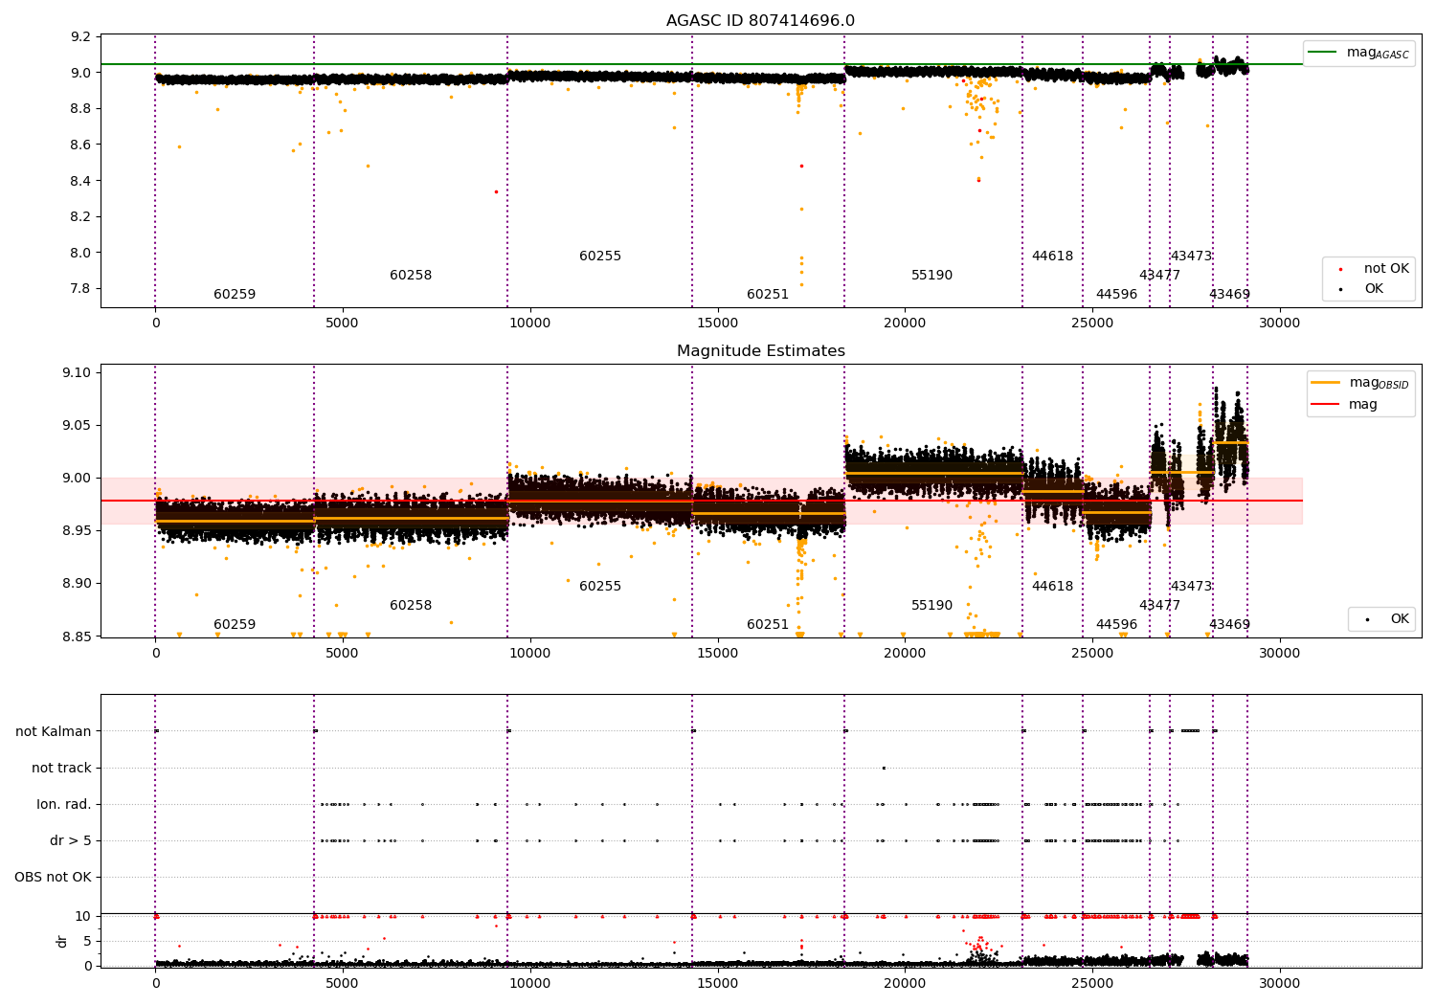Select the 55190 label in Magnitude Estimates plot

tap(931, 606)
